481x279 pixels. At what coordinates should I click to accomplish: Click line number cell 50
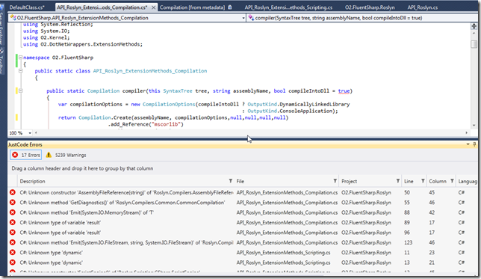pos(407,193)
